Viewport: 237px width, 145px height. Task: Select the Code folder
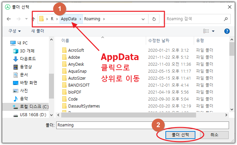pyautogui.click(x=70, y=99)
